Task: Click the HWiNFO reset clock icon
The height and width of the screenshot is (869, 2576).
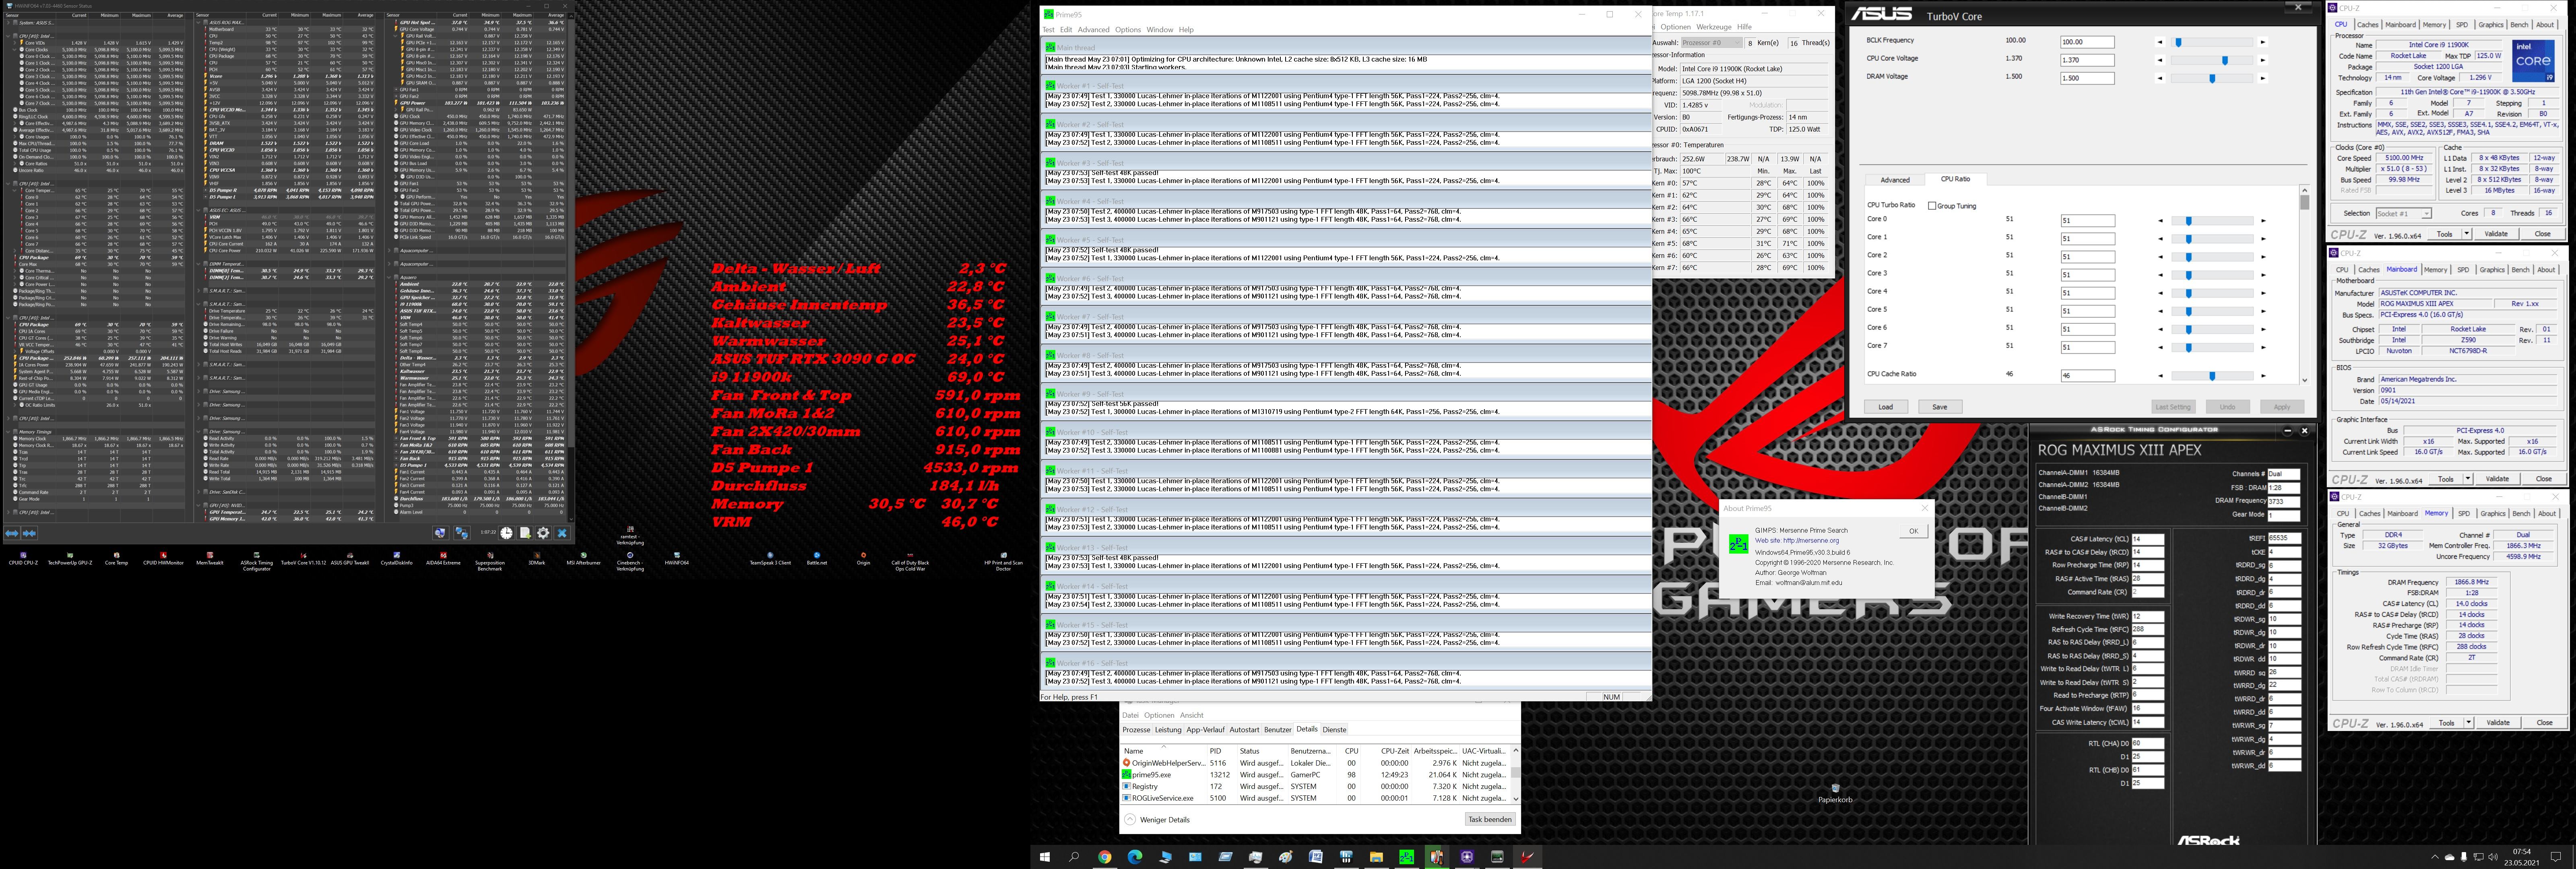Action: click(x=507, y=533)
